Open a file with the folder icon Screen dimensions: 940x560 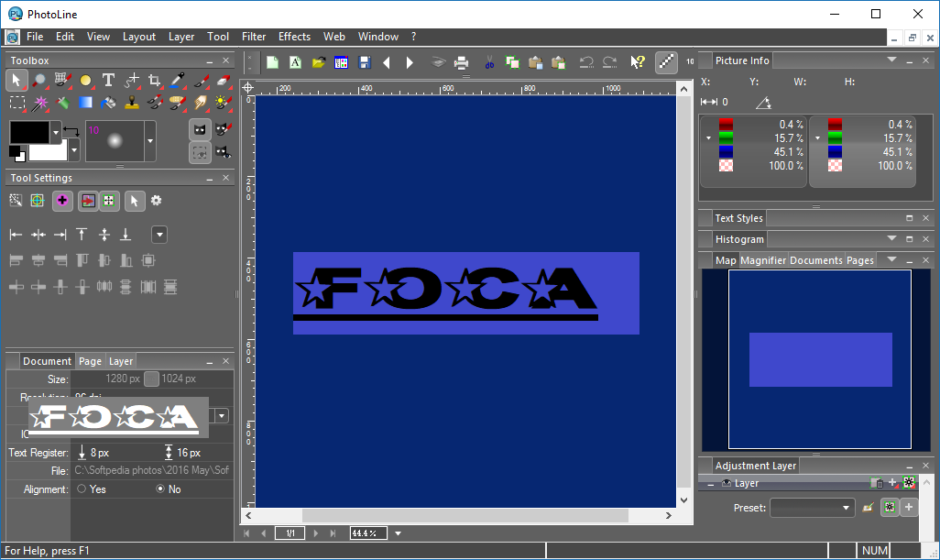pyautogui.click(x=318, y=62)
